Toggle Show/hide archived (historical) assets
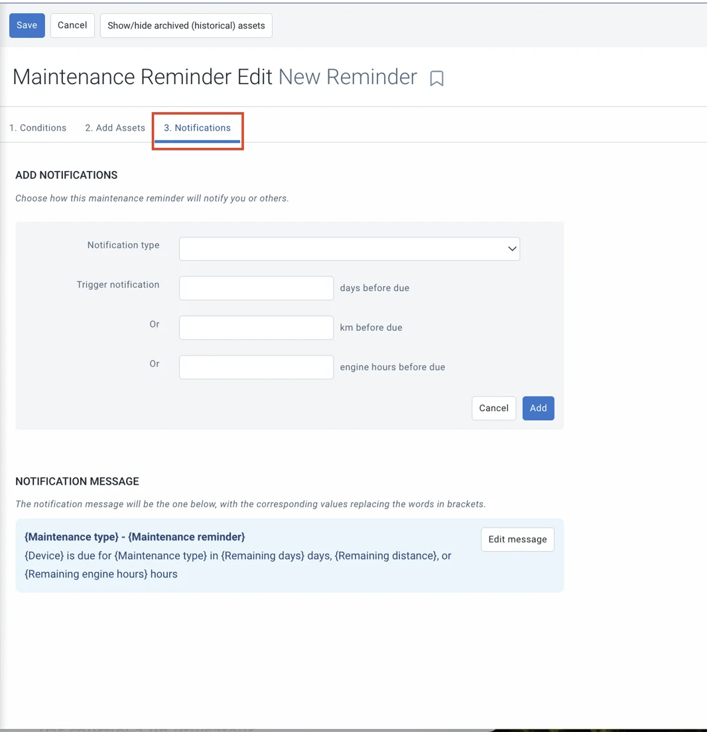The height and width of the screenshot is (732, 711). 186,26
